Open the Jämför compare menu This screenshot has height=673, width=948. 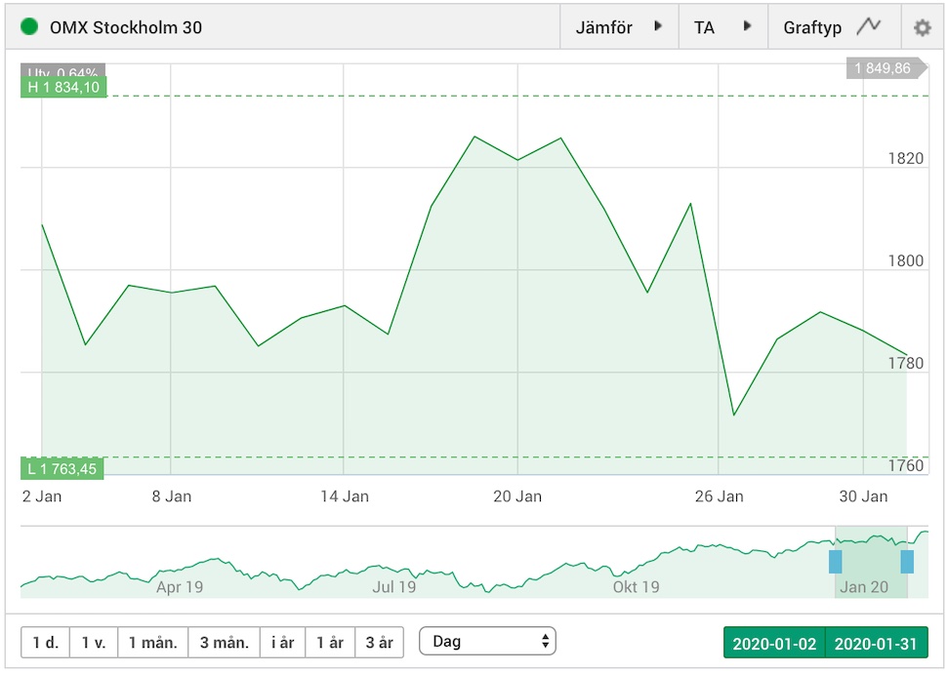click(619, 26)
